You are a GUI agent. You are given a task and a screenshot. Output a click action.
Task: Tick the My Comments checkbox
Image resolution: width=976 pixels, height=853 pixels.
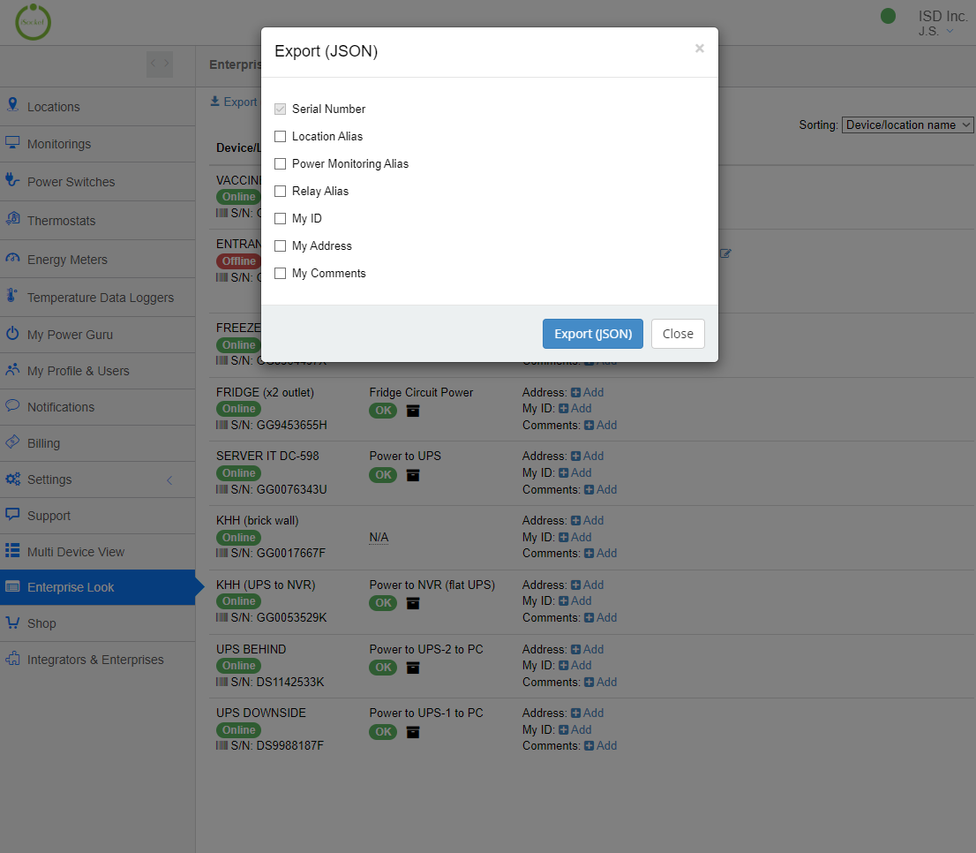click(280, 274)
